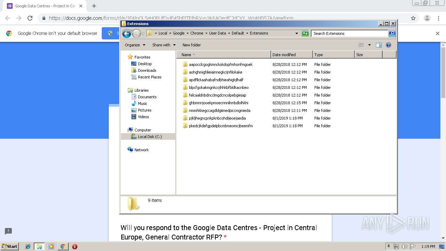Open Desktop in navigation pane

pos(145,64)
